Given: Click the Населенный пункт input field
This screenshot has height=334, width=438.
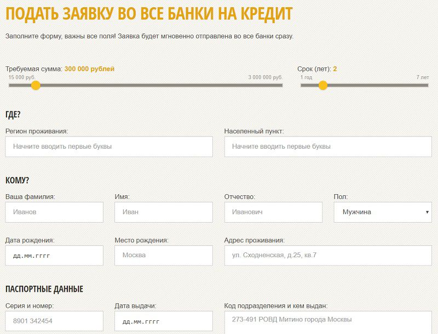Looking at the screenshot, I should [328, 146].
